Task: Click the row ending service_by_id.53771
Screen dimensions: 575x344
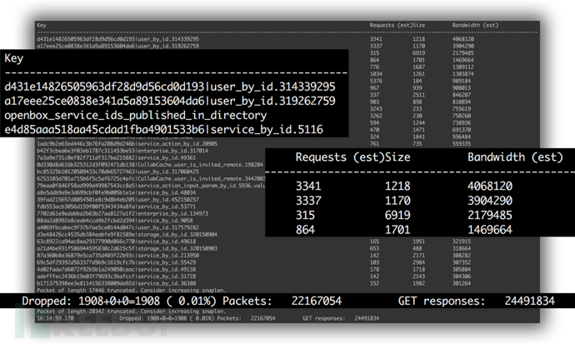Action: 116,207
